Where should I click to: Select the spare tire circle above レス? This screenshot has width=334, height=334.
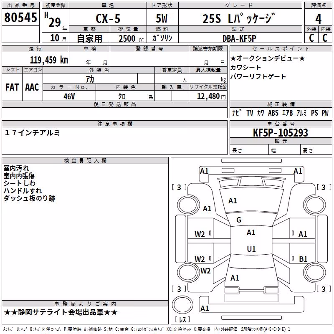point(182,305)
